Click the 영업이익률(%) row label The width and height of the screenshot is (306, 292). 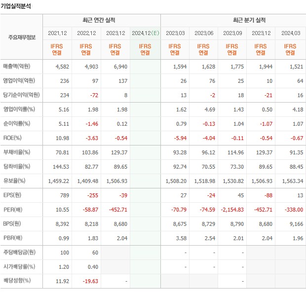coord(19,109)
